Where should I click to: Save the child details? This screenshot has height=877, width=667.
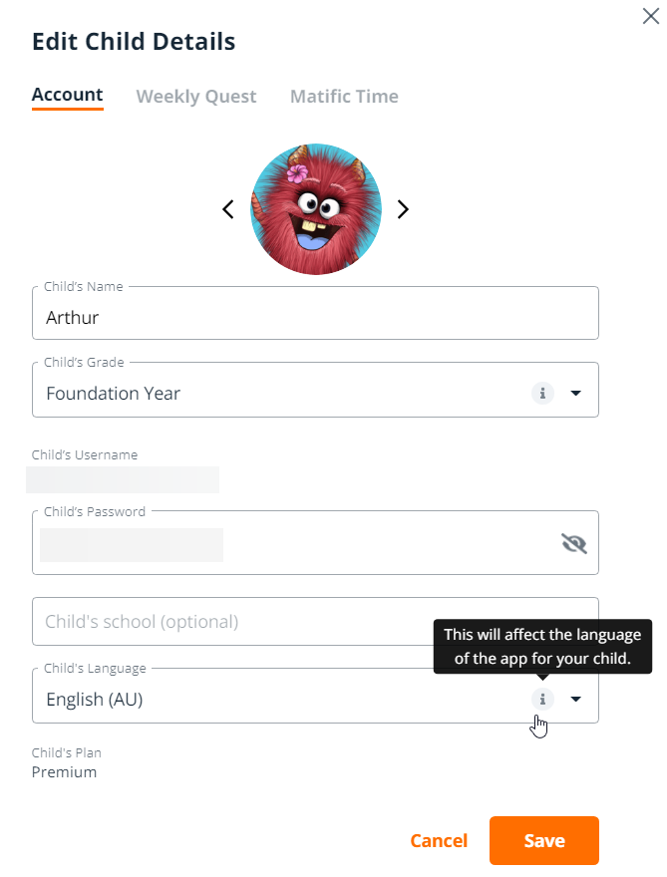544,841
